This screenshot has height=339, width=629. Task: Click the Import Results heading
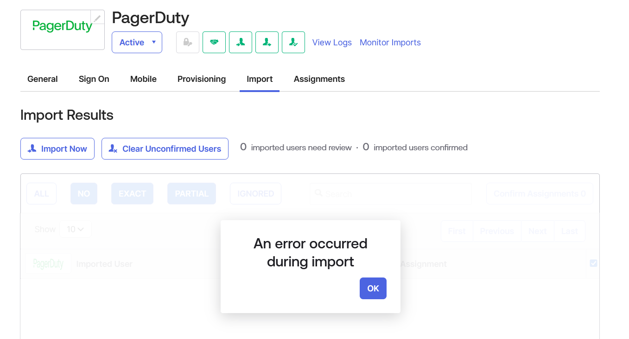pyautogui.click(x=67, y=115)
